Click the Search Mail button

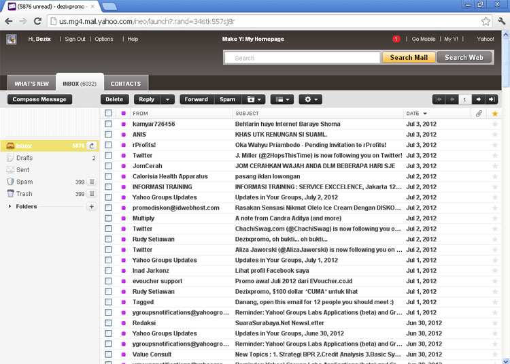[x=409, y=58]
